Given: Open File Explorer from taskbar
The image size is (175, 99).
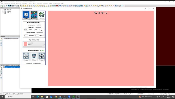Looking at the screenshot, I should pyautogui.click(x=42, y=97).
